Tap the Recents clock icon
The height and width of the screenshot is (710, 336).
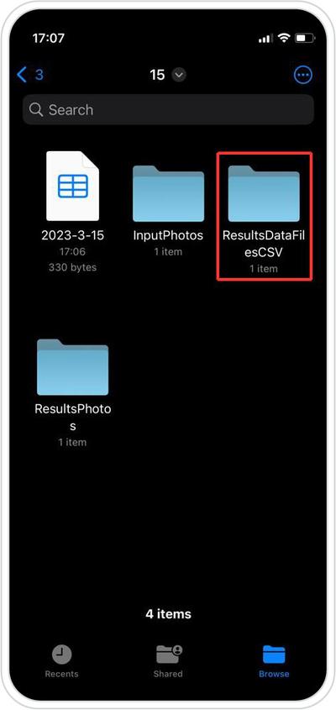coord(61,655)
